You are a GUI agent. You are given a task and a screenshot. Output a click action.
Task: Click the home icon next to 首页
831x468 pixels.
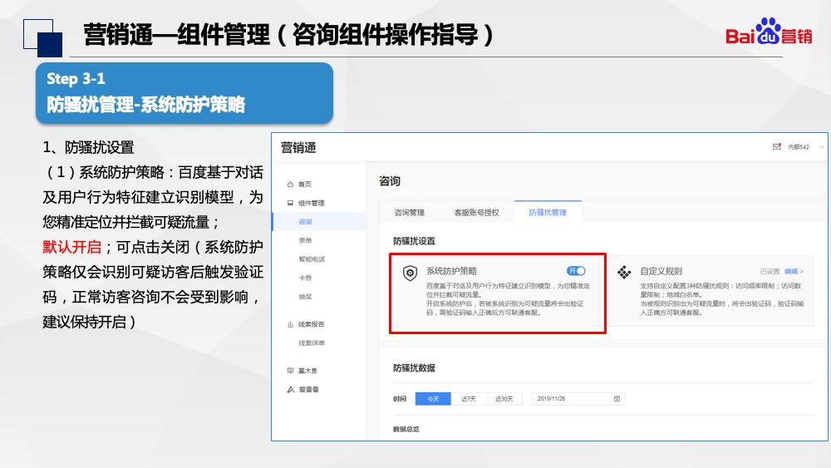click(289, 184)
